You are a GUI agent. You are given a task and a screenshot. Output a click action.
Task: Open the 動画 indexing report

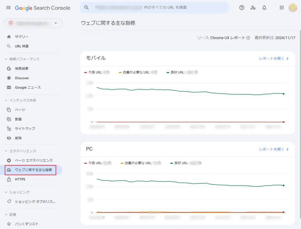pos(18,119)
